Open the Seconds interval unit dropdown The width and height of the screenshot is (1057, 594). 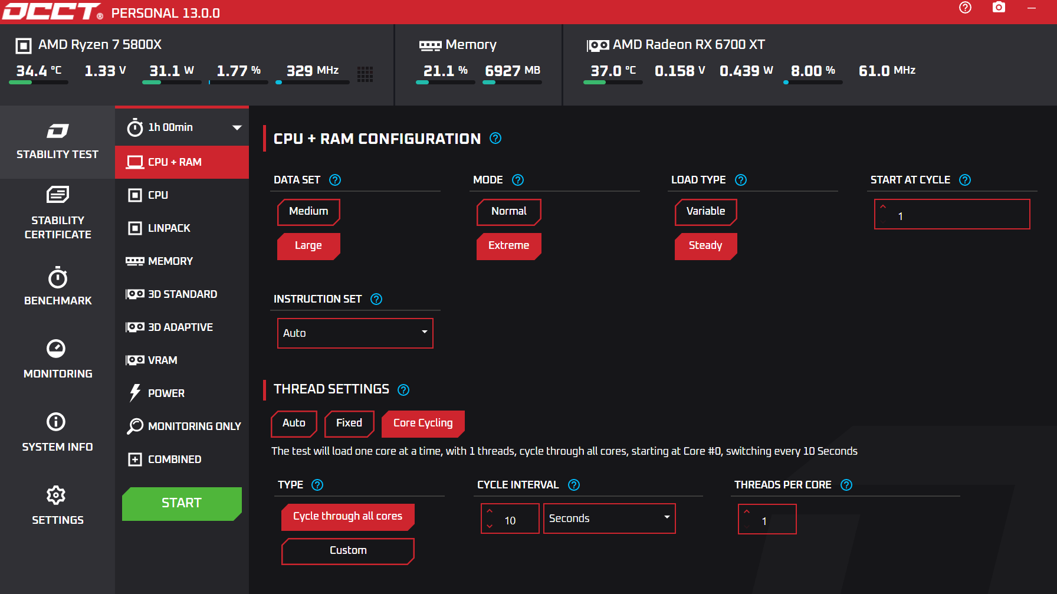pos(609,518)
